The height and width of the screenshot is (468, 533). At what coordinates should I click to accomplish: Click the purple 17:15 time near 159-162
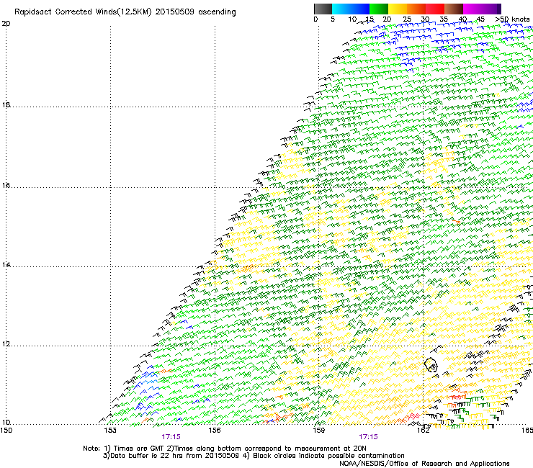(x=369, y=437)
